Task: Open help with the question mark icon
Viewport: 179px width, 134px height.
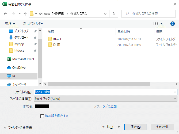Action: (173, 24)
